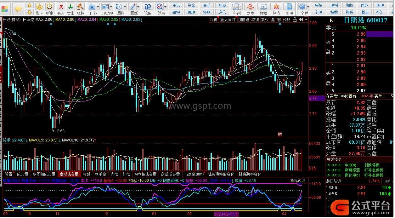This screenshot has width=395, height=218.
Task: Click the BBD button
Action: (191, 12)
